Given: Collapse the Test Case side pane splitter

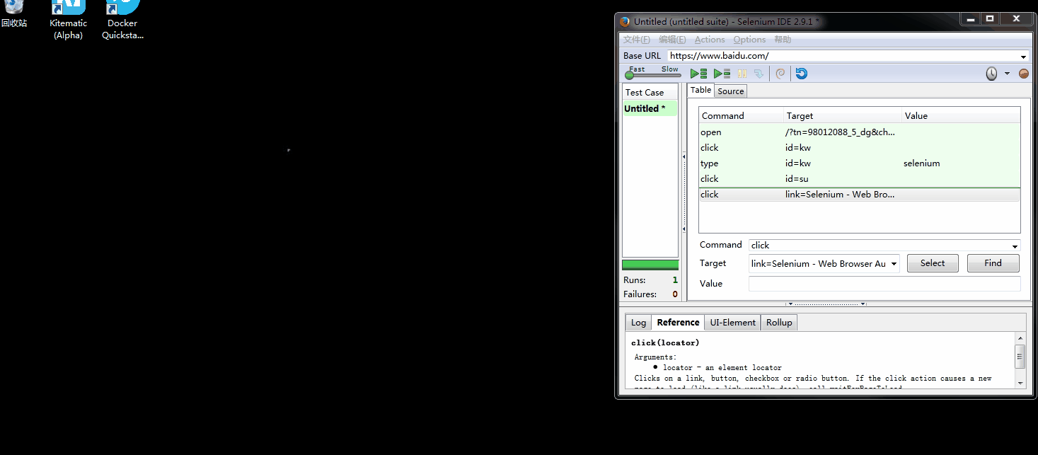Looking at the screenshot, I should click(x=684, y=192).
